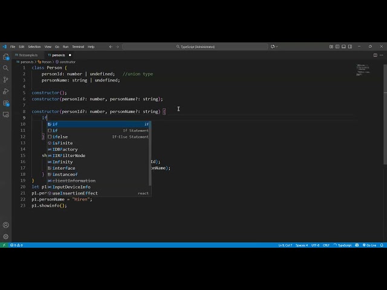Open the notifications bell
Screen dimensions: 387x290
pos(382,245)
